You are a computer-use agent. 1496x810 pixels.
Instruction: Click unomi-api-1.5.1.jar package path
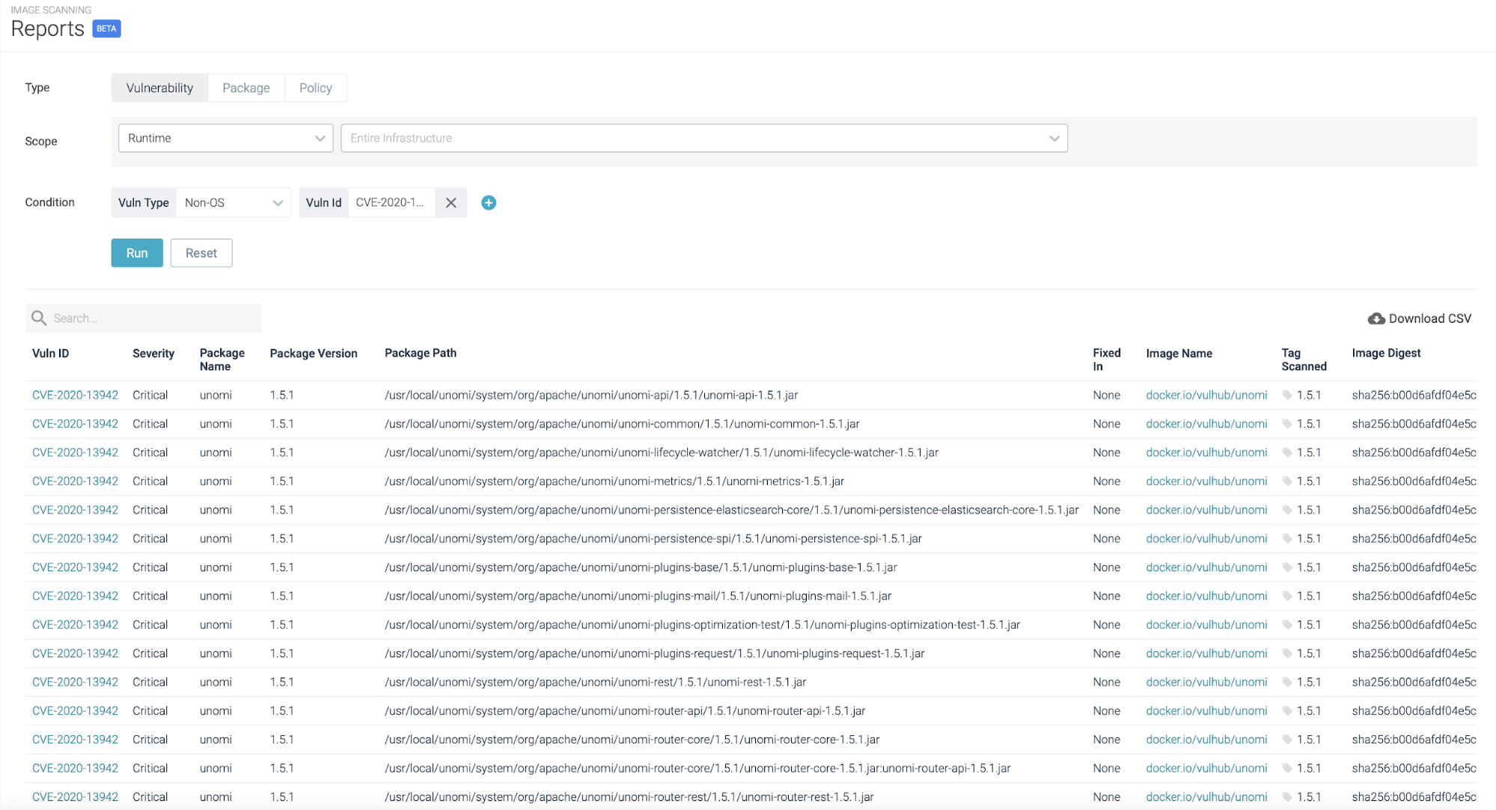[x=591, y=395]
